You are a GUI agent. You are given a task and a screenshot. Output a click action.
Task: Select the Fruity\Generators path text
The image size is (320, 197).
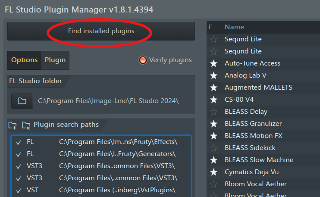point(117,154)
